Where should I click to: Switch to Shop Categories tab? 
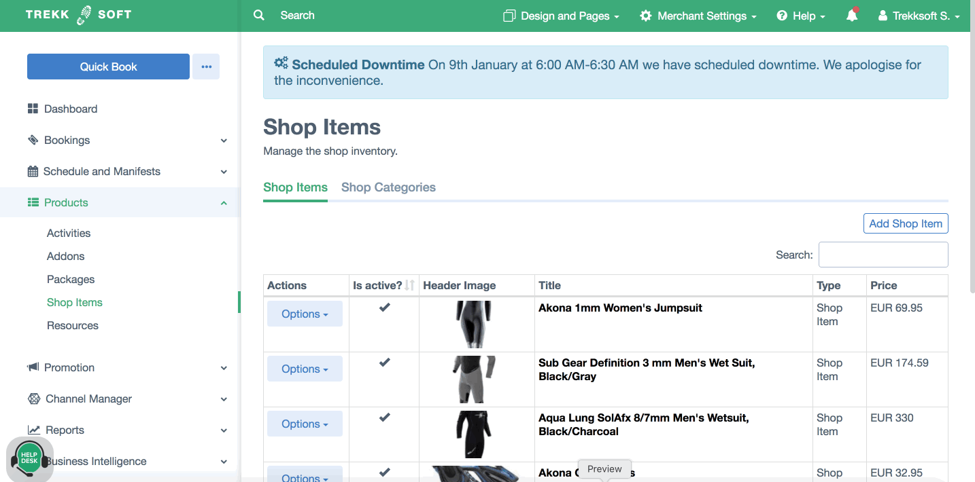[x=388, y=187]
